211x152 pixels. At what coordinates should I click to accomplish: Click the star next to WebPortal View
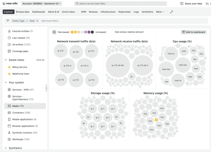click(9, 74)
